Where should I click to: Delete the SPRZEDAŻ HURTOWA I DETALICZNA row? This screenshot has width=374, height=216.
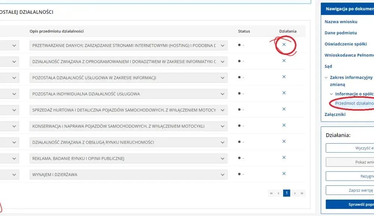pos(284,109)
